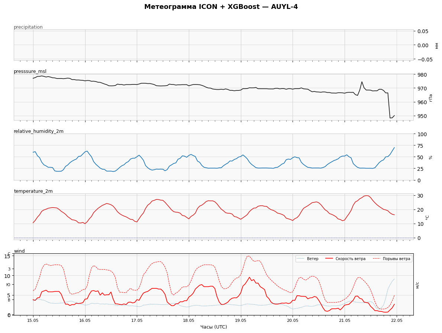Click the 16.05 date tick label

[85, 321]
